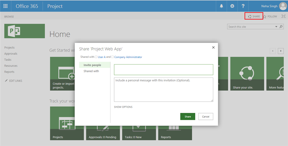Open the Create or import projects tile
288x146 pixels.
[x=62, y=74]
